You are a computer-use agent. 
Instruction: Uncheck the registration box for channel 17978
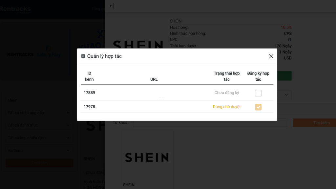[x=258, y=107]
